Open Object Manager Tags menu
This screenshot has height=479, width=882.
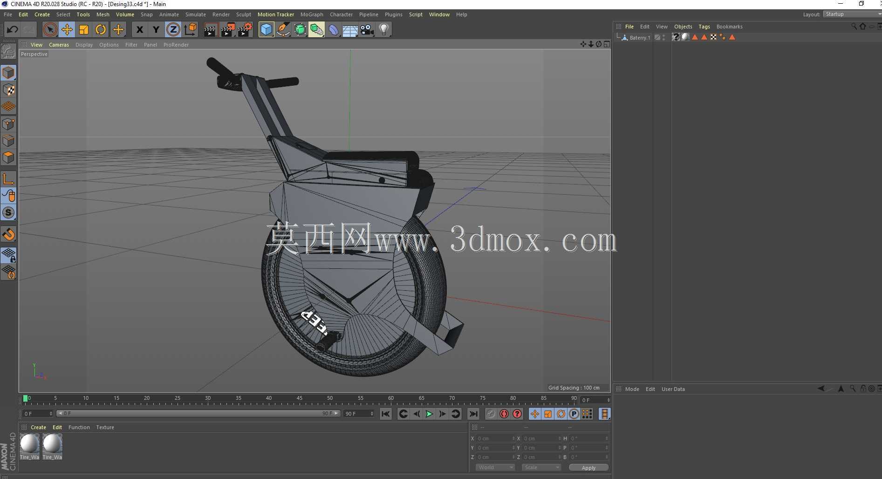pyautogui.click(x=704, y=27)
